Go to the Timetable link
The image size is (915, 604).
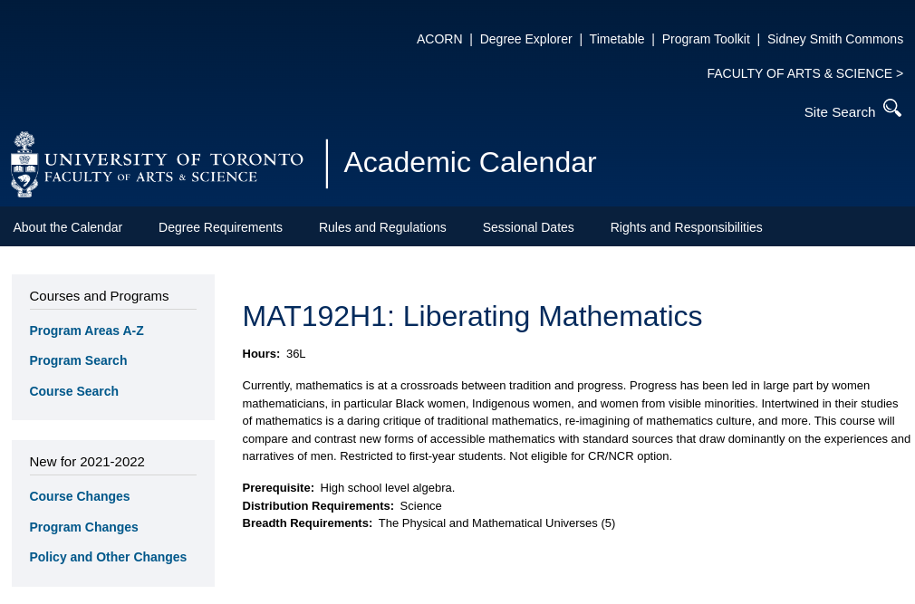pyautogui.click(x=616, y=39)
